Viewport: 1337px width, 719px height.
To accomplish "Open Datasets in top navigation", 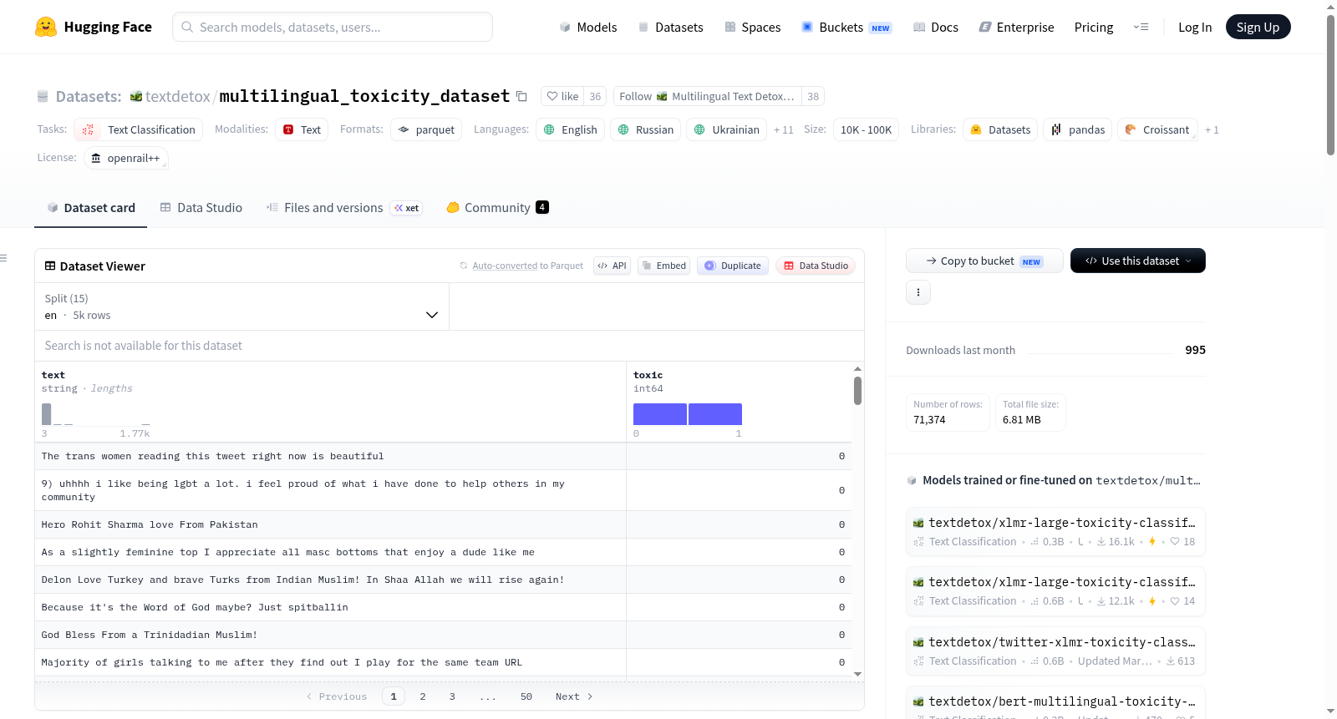I will click(670, 27).
